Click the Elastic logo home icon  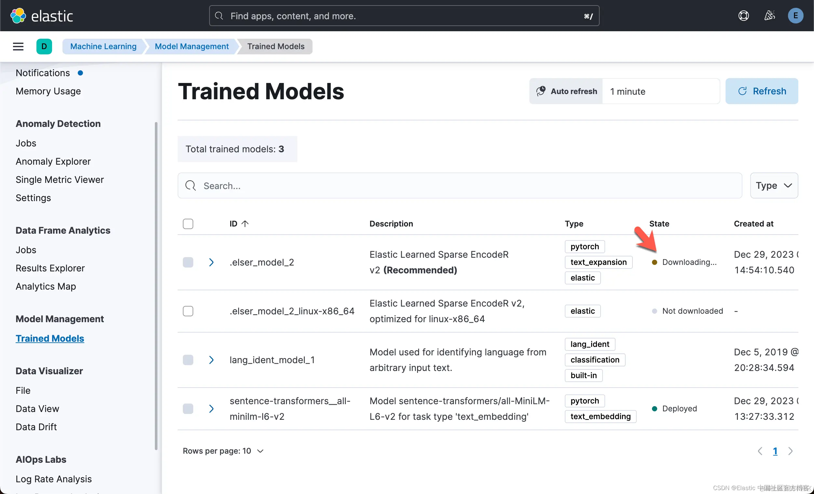[x=18, y=16]
